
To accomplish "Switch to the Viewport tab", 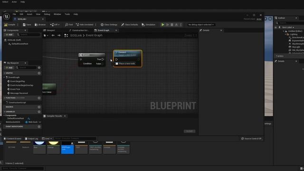I will (49, 30).
